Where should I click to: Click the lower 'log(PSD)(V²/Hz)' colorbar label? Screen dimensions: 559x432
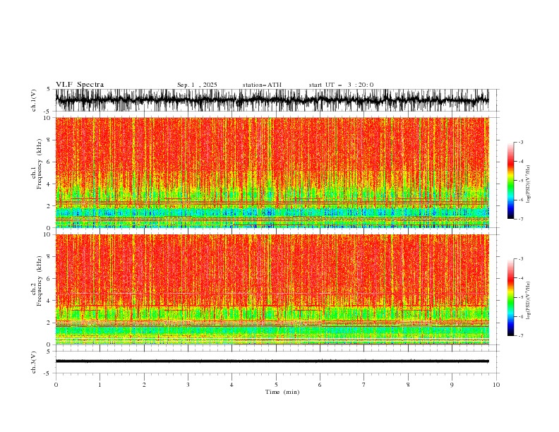coord(529,301)
